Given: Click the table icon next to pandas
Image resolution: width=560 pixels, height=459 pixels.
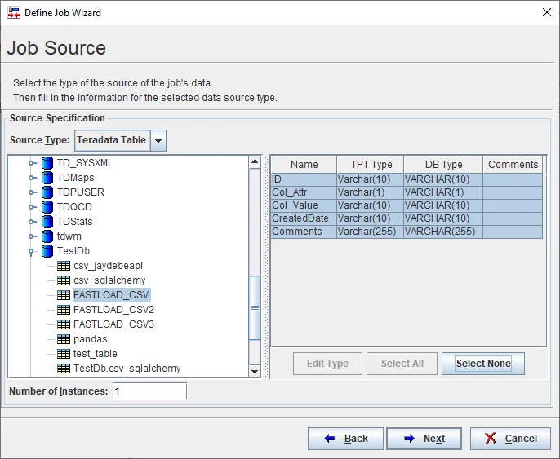Looking at the screenshot, I should tap(64, 339).
